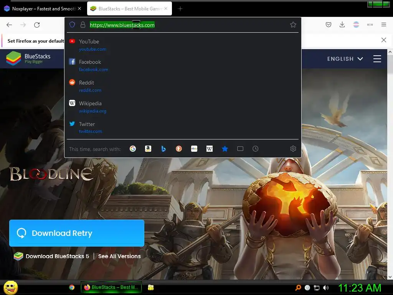
Task: Search this time with Google icon
Action: [133, 149]
